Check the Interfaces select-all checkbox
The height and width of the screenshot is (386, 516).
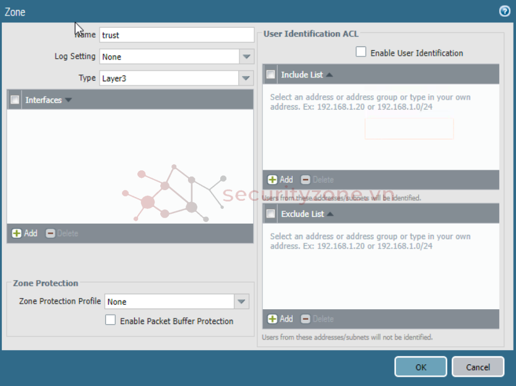point(15,100)
